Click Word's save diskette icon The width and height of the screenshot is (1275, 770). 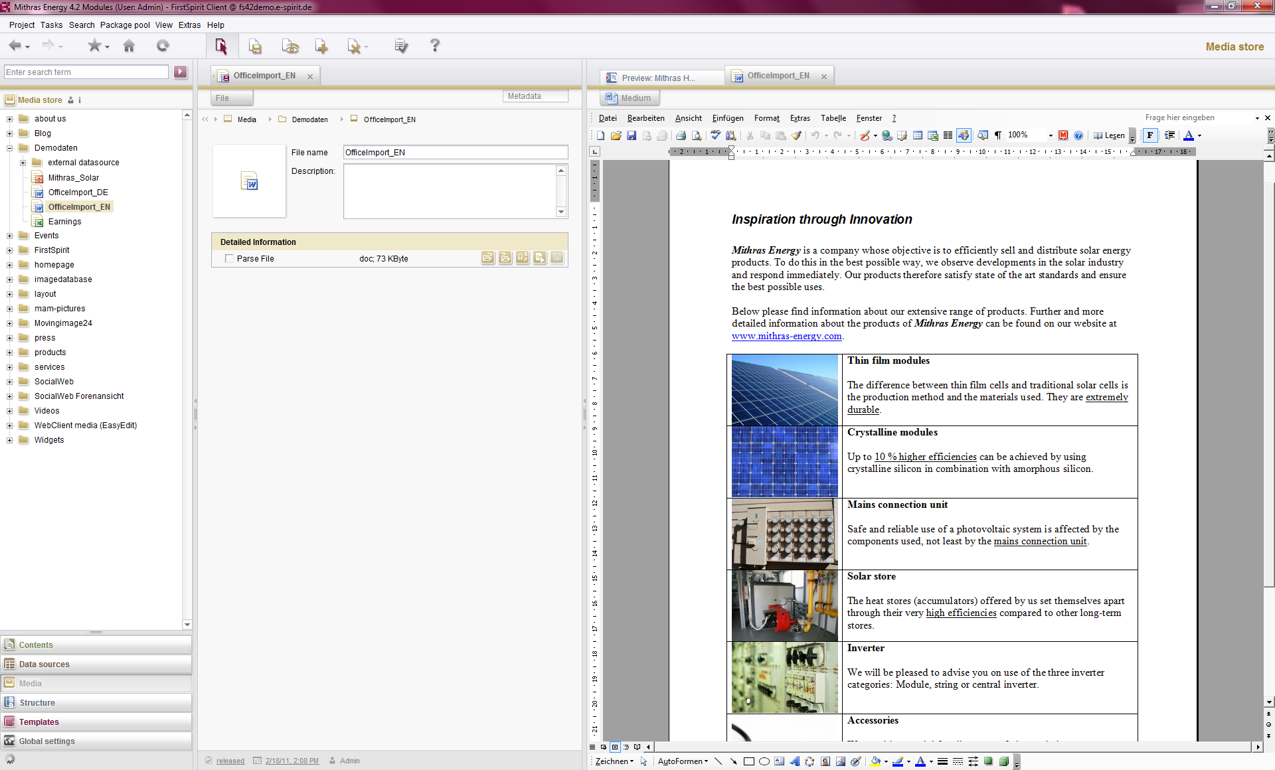click(x=632, y=135)
